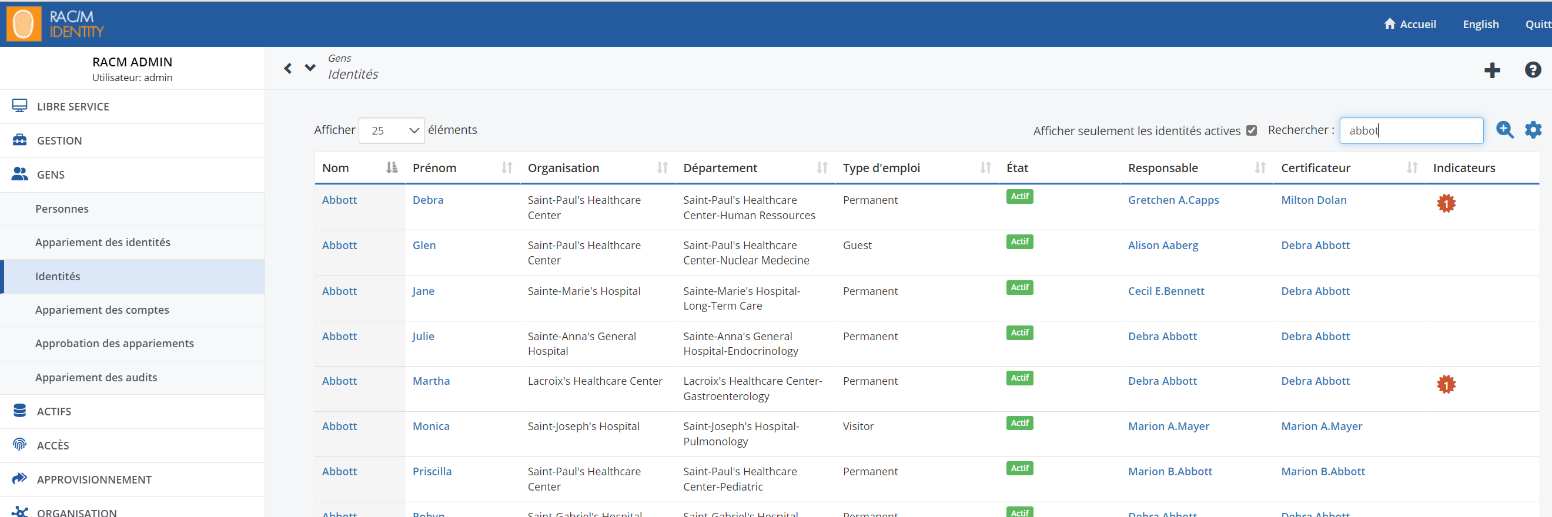Image resolution: width=1552 pixels, height=517 pixels.
Task: Click the Libre Service monitor icon
Action: (19, 106)
